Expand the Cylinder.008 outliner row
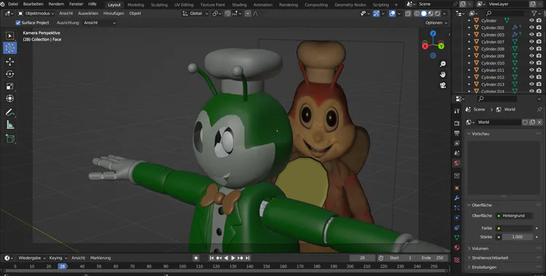 tap(469, 49)
